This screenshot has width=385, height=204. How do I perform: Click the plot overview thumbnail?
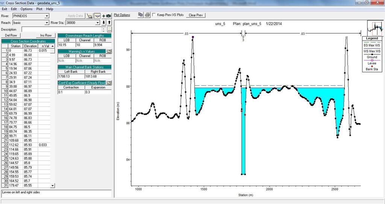pos(375,28)
